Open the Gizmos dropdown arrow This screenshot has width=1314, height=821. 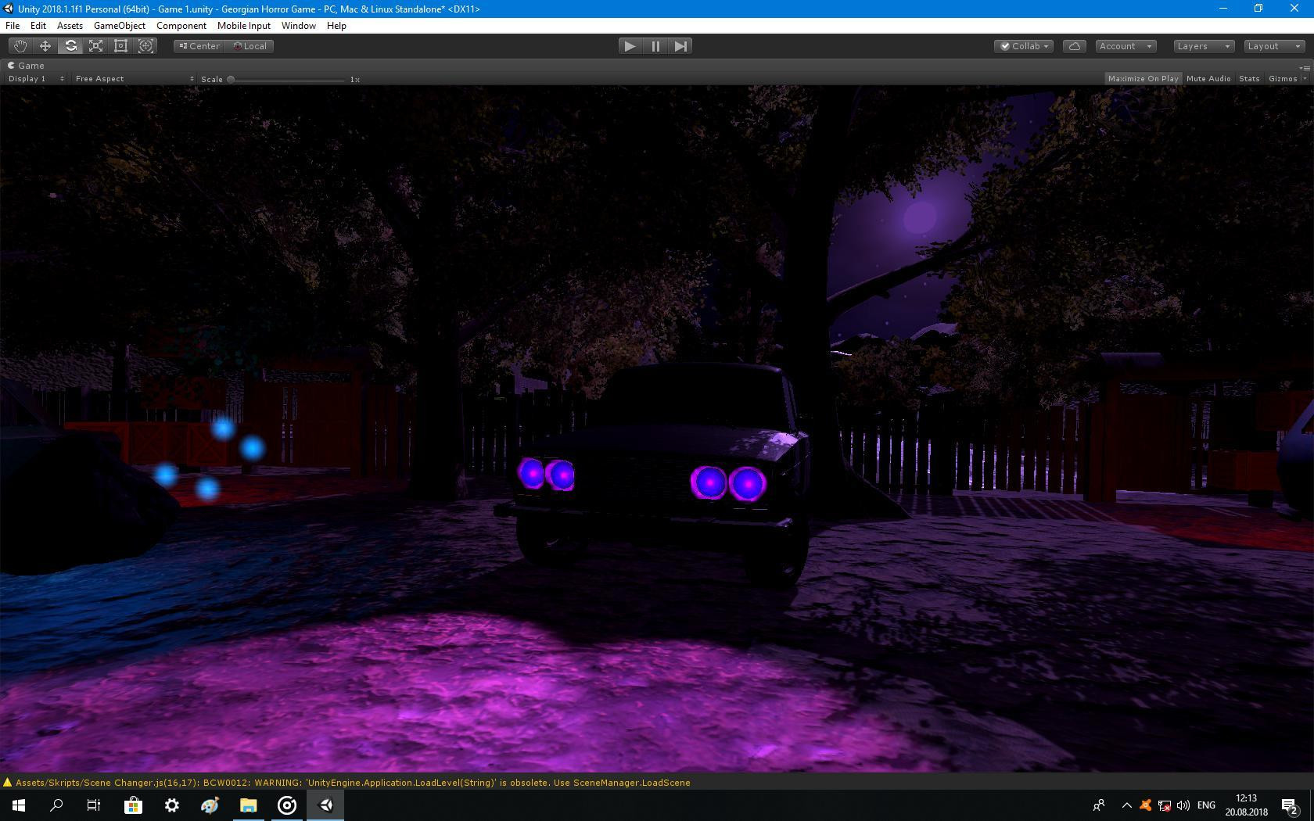[x=1304, y=78]
